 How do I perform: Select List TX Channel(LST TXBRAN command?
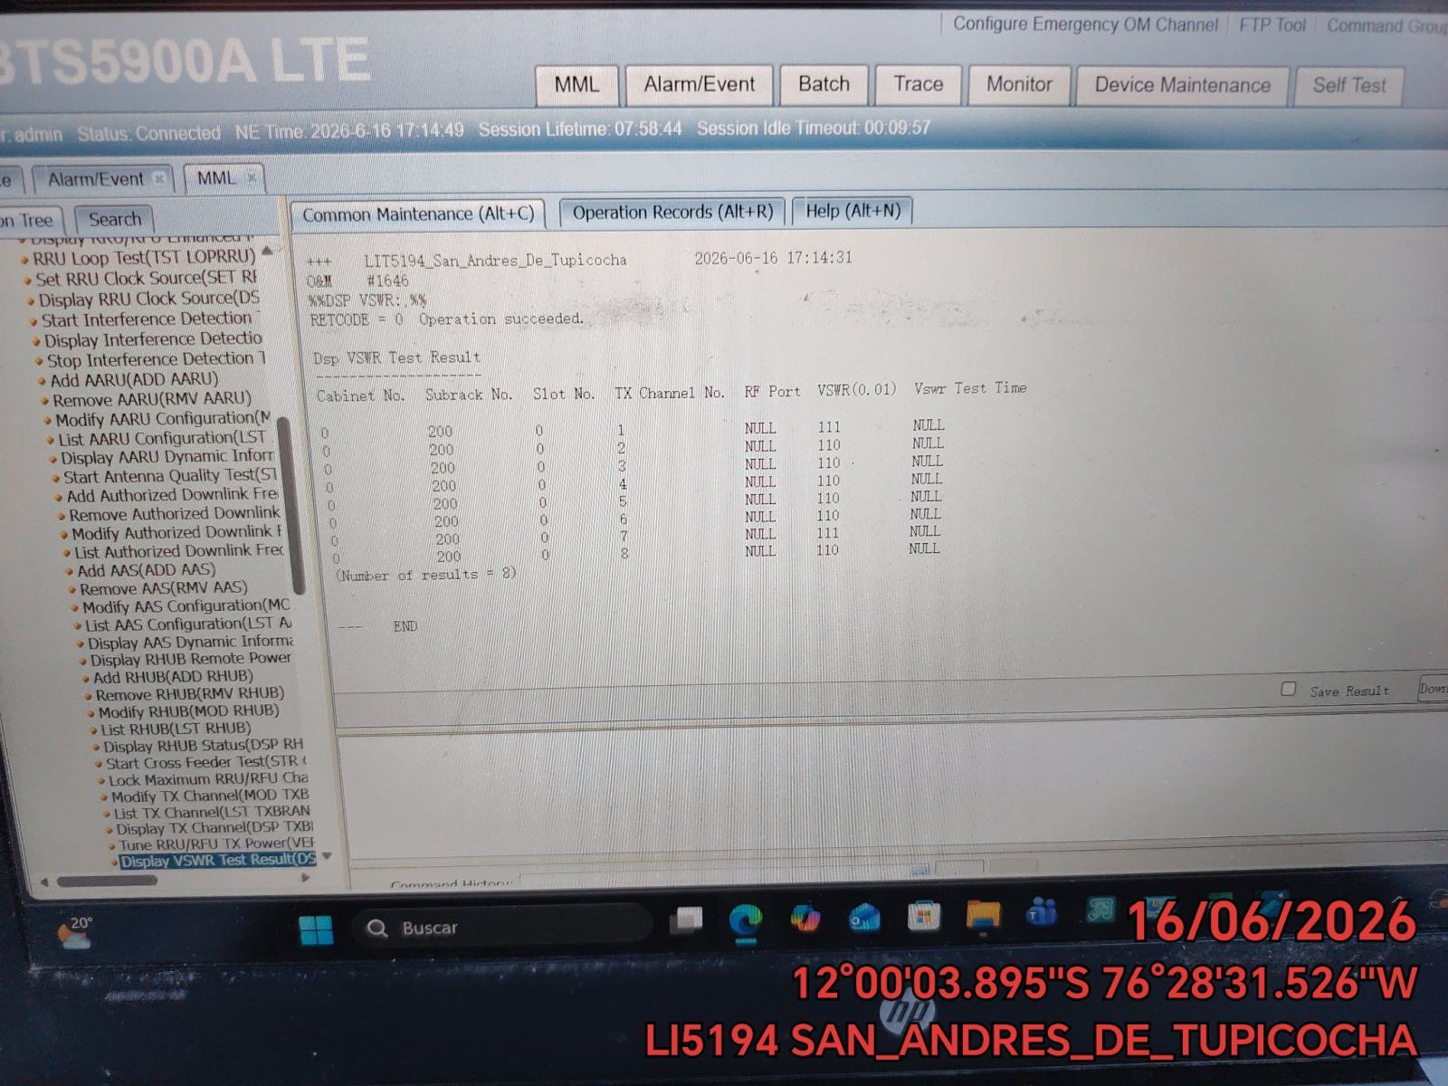212,813
